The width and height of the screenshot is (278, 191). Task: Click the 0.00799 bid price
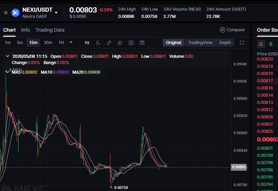click(265, 155)
